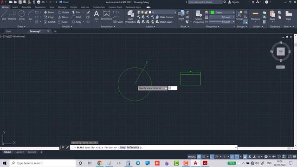Click the Move tool in Modify panel

click(x=49, y=13)
